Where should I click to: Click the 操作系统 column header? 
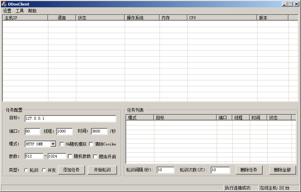click(142, 18)
